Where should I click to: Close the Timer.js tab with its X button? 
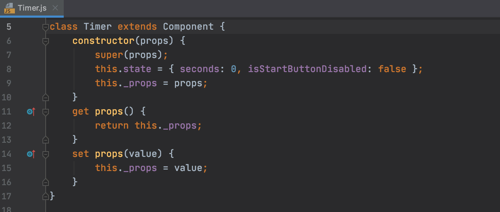click(x=55, y=8)
